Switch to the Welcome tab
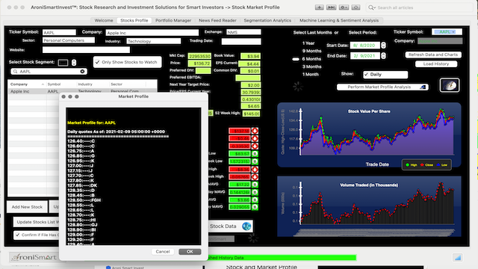This screenshot has width=478, height=269. (104, 20)
